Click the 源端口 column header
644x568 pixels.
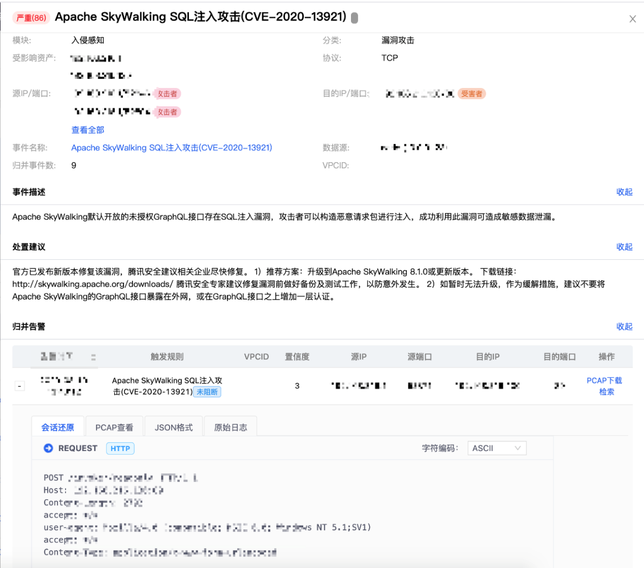[x=420, y=357]
